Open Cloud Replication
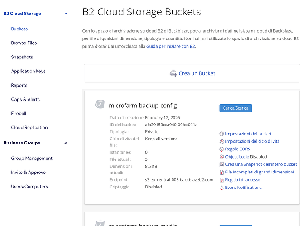The height and width of the screenshot is (226, 302). pyautogui.click(x=29, y=127)
